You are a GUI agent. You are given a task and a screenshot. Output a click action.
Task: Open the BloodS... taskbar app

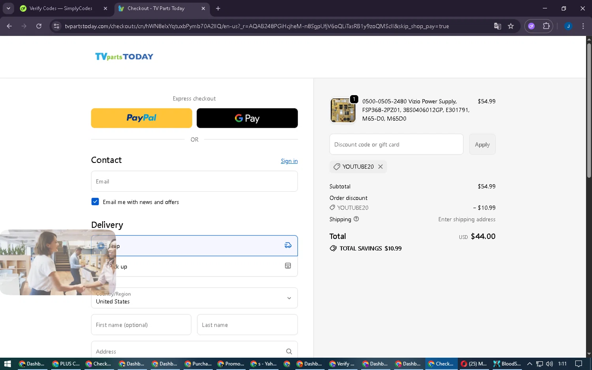[x=507, y=364]
